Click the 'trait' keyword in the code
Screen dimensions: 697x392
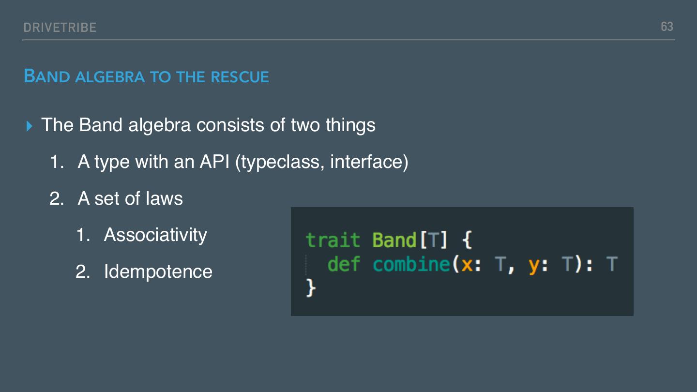coord(333,240)
